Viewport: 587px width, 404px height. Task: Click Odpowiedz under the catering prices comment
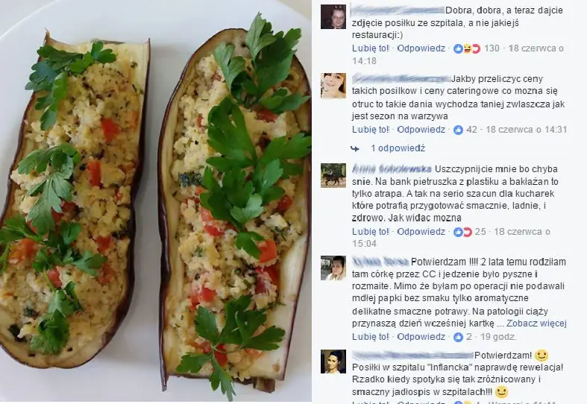[421, 130]
